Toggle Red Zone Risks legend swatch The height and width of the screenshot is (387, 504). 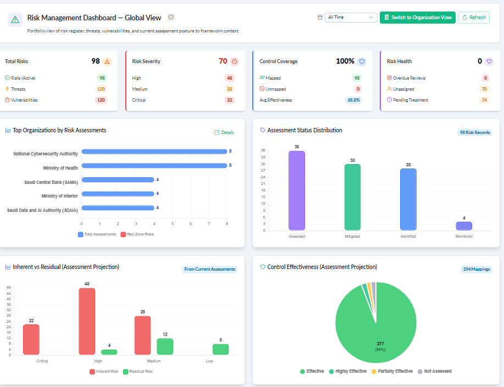coord(123,234)
